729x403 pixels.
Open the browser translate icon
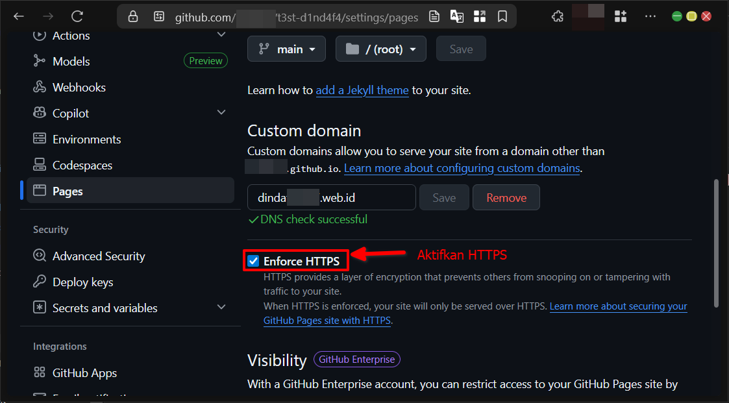[x=457, y=16]
